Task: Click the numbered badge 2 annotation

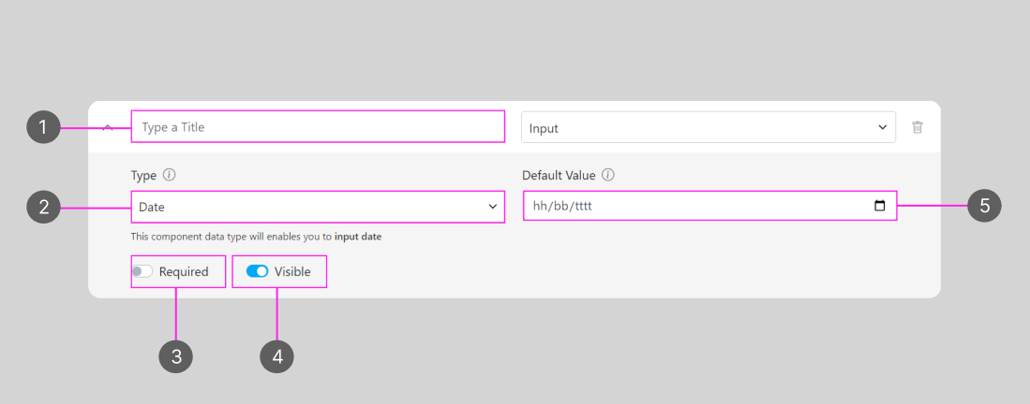Action: coord(43,207)
